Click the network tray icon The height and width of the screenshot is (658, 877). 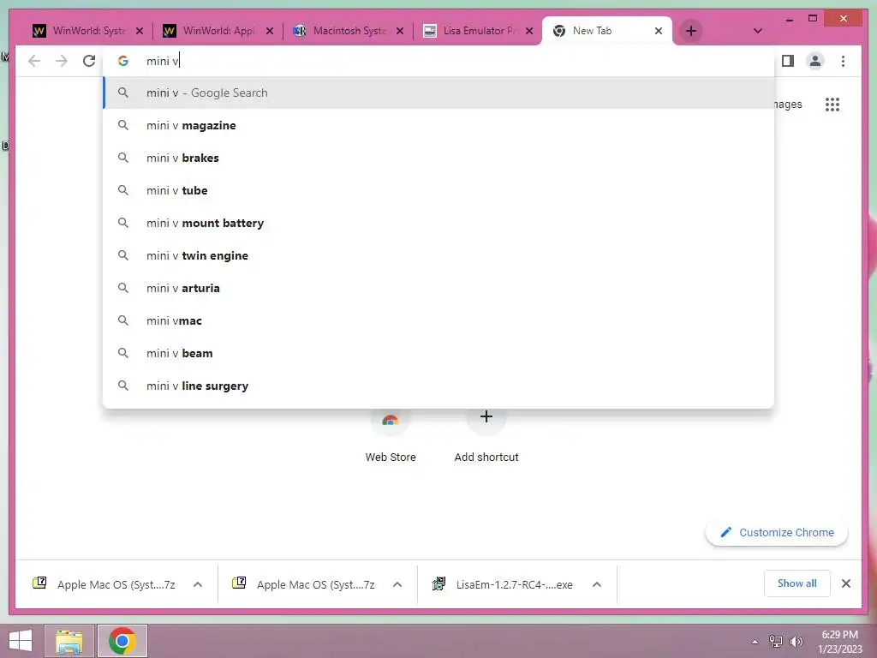(x=776, y=642)
